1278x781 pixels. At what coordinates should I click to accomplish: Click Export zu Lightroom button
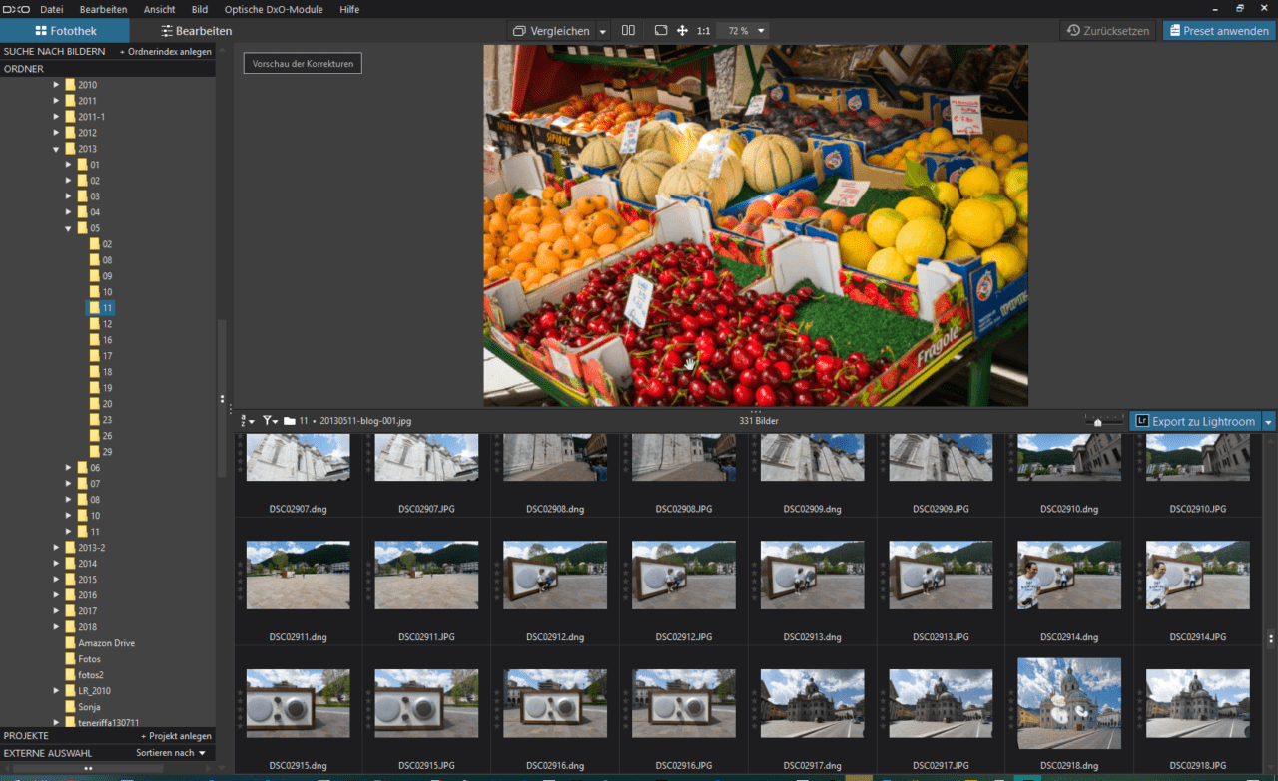1194,421
